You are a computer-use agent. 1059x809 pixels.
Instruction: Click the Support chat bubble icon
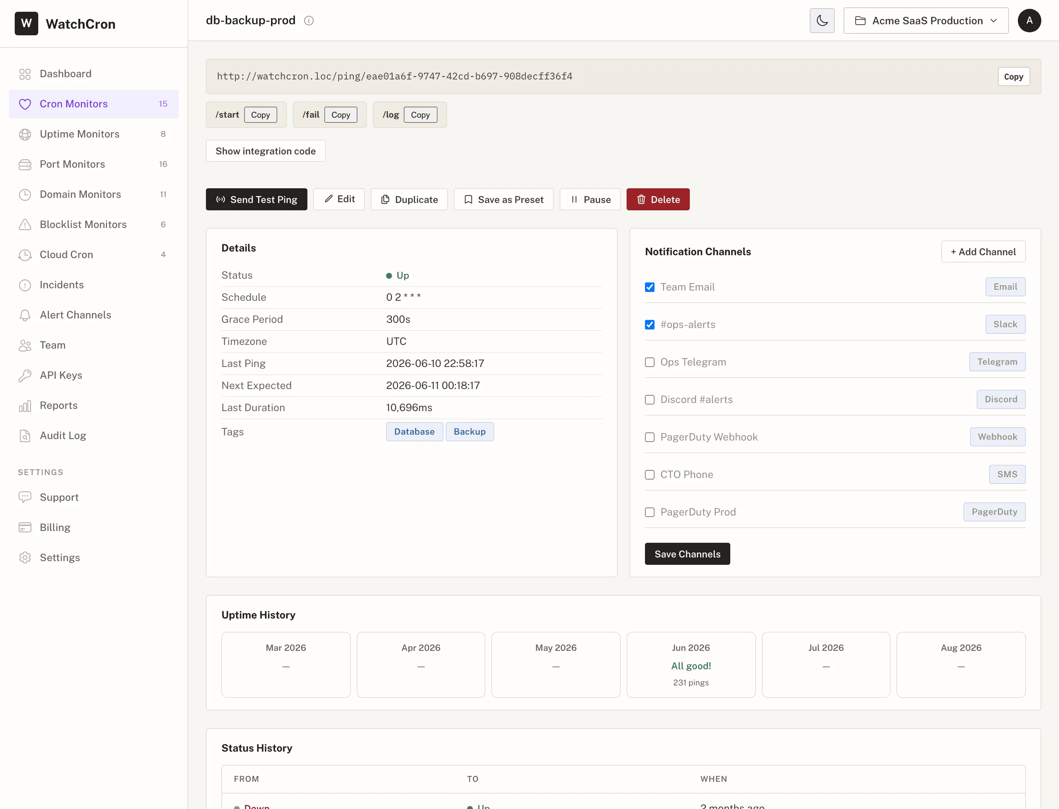coord(25,498)
